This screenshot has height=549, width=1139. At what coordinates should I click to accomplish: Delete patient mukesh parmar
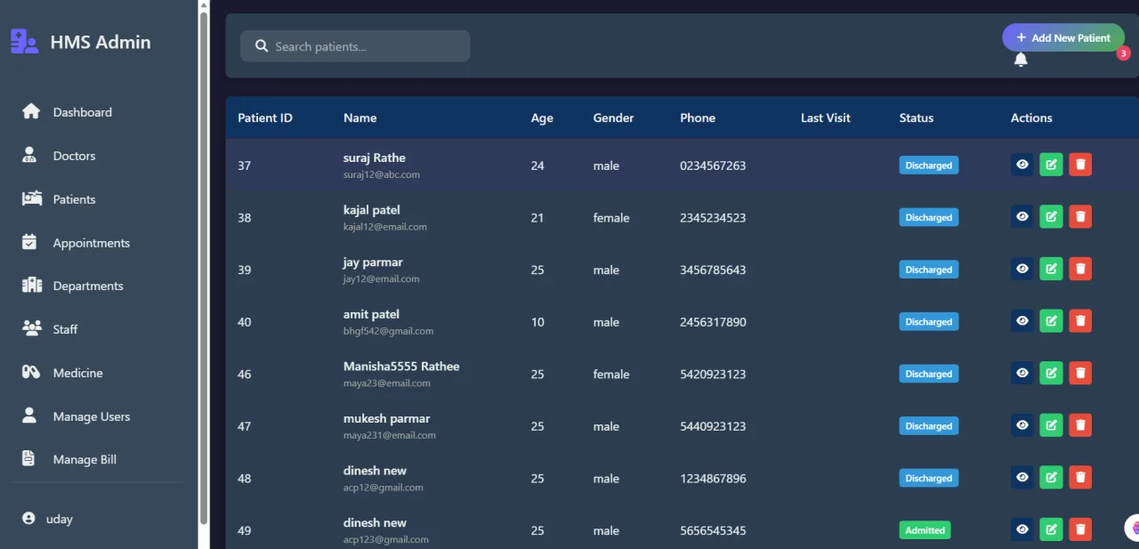1080,425
